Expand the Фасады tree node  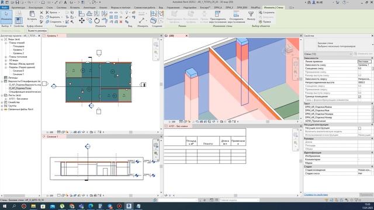pos(6,64)
